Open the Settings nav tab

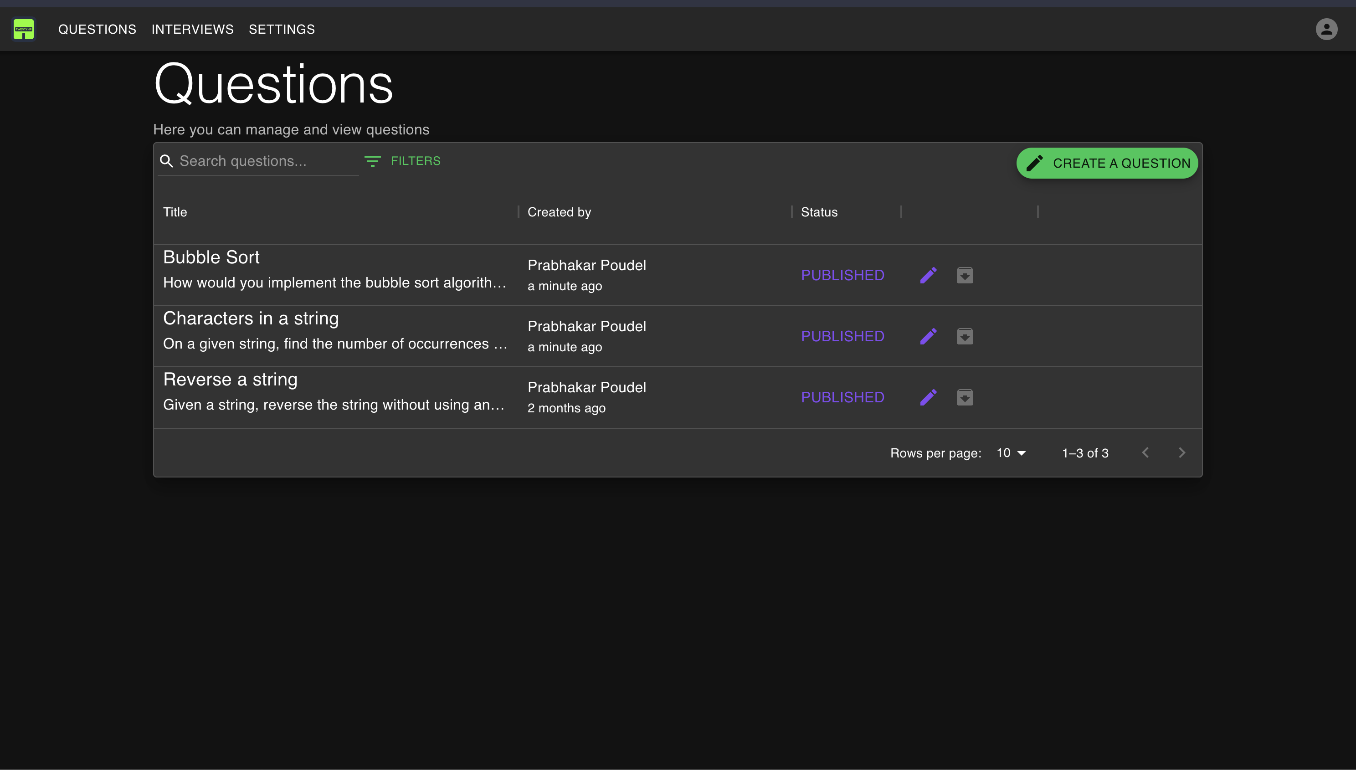tap(282, 29)
